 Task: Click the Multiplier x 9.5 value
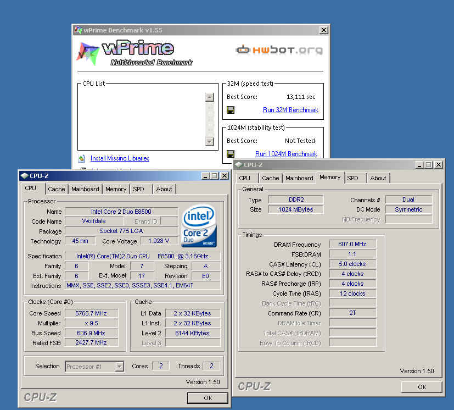click(91, 323)
